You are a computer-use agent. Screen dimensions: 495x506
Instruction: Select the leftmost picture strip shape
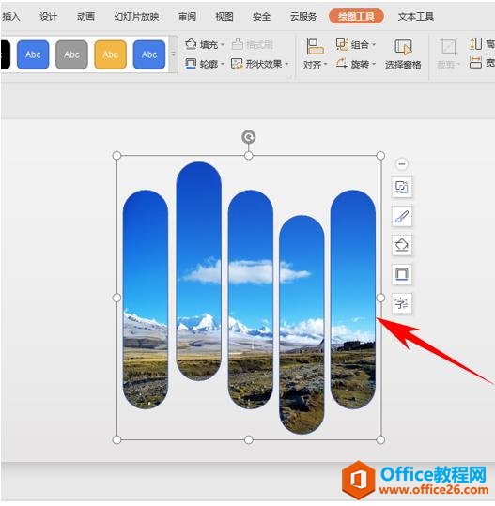tap(146, 299)
